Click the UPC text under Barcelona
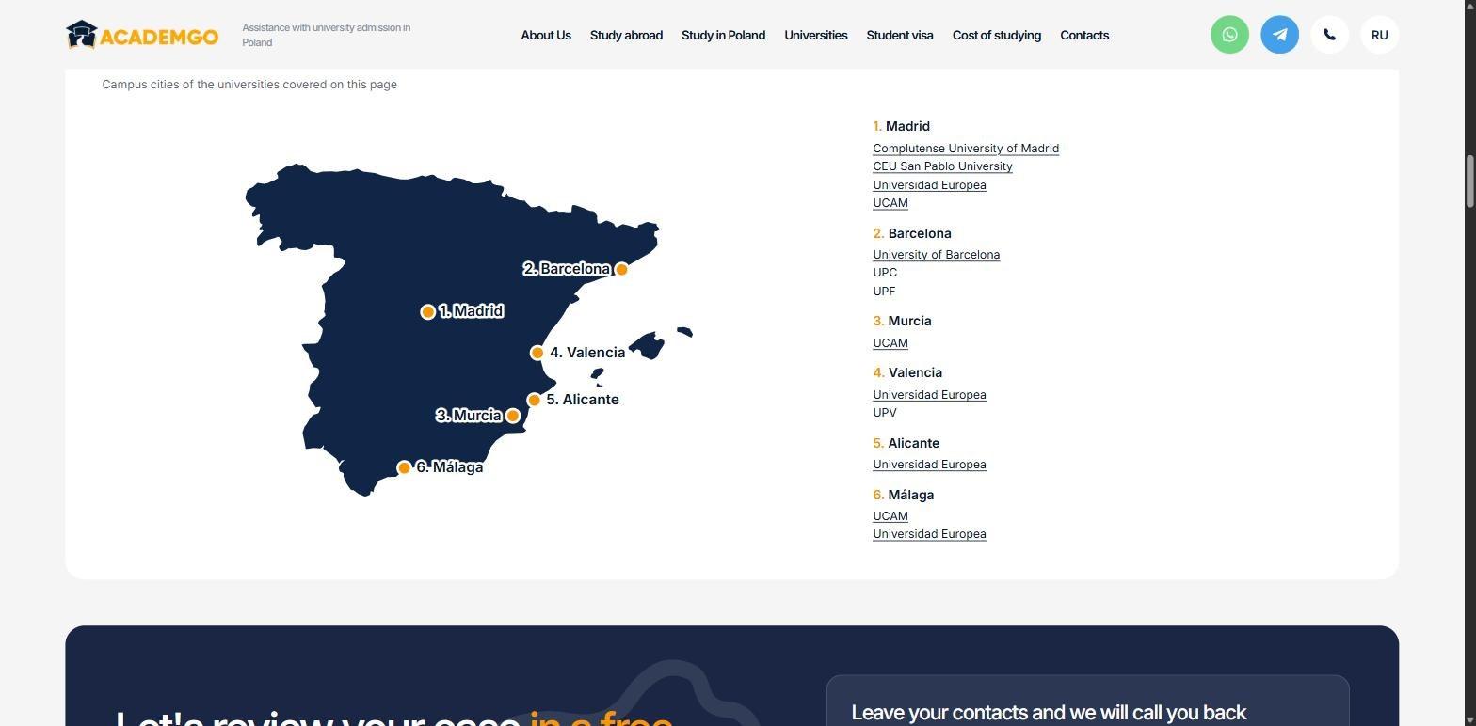 885,273
